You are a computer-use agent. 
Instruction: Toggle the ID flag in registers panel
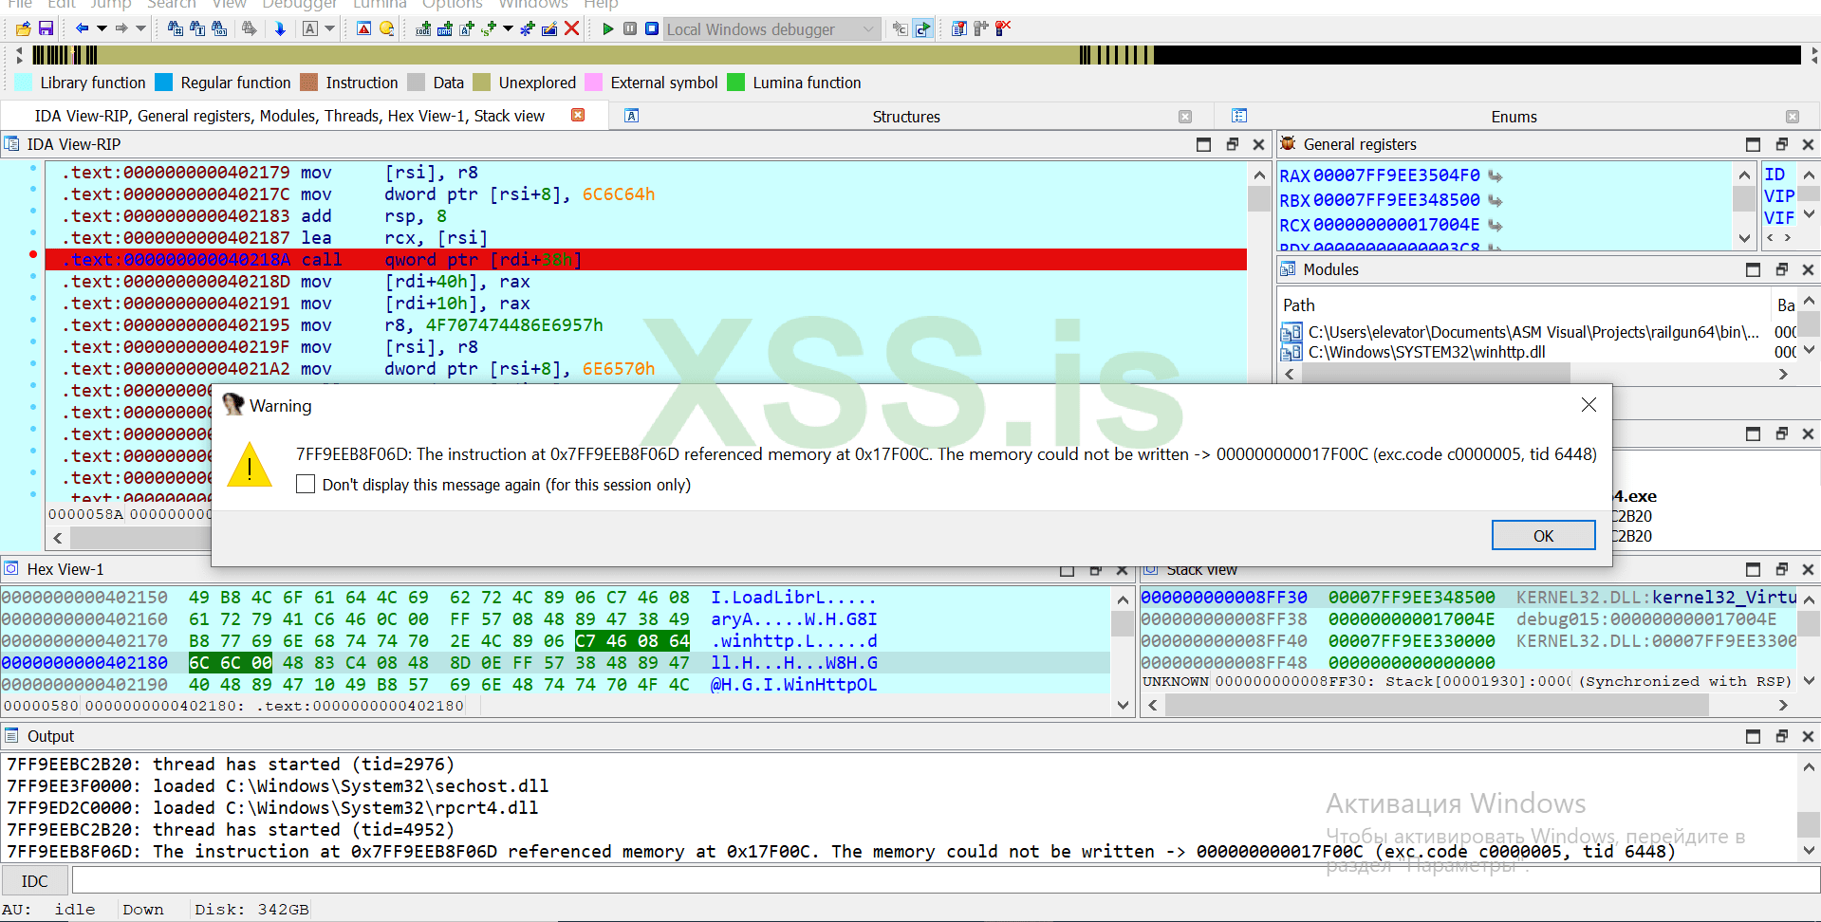coord(1775,175)
